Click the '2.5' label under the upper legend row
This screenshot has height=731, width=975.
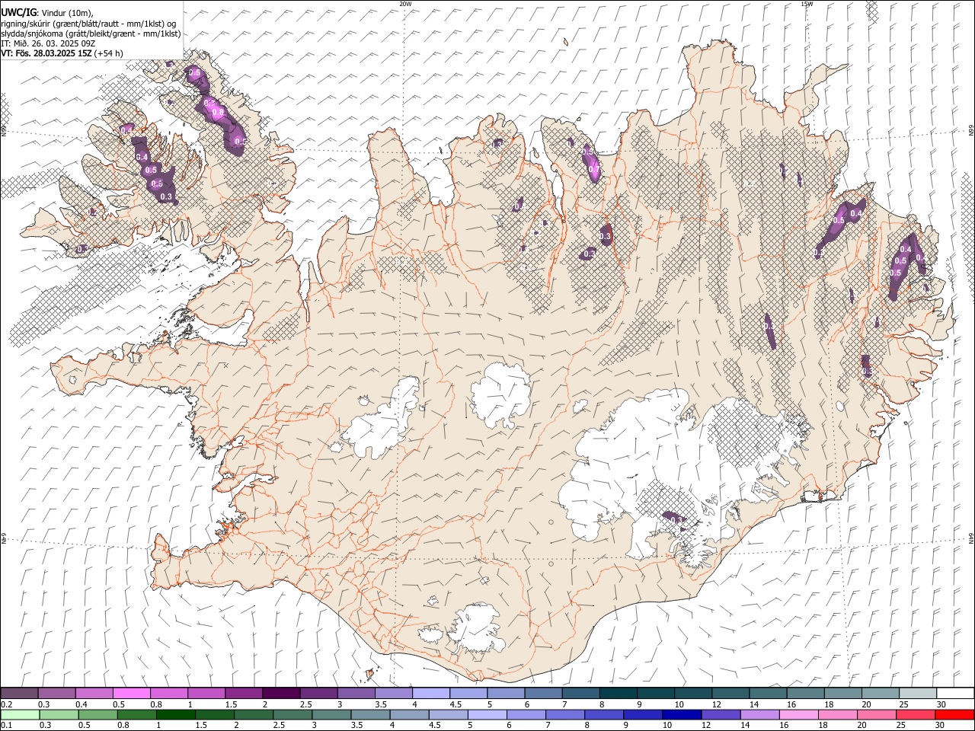pos(305,704)
